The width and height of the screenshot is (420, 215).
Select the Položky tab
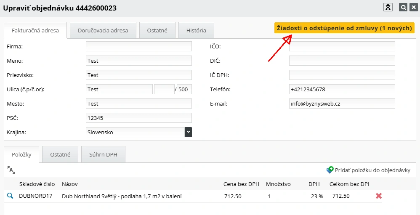coord(21,154)
